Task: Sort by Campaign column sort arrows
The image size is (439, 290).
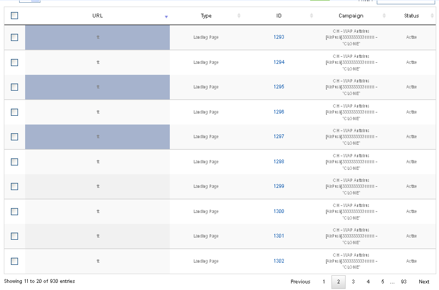Action: pyautogui.click(x=384, y=16)
